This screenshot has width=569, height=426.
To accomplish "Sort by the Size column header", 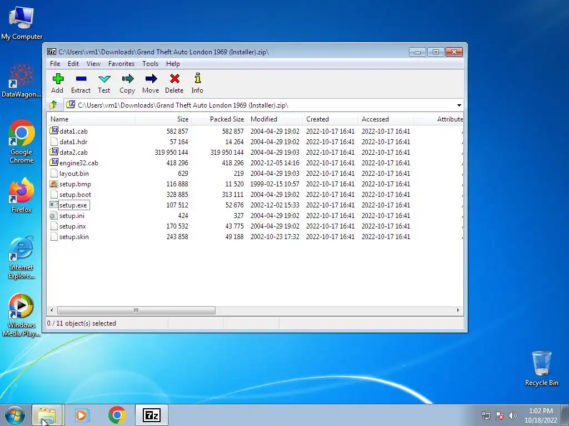I will [164, 119].
